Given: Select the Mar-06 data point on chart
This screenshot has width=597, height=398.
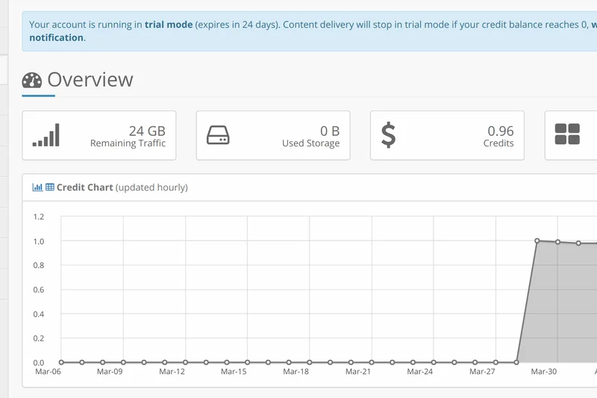Looking at the screenshot, I should (61, 362).
